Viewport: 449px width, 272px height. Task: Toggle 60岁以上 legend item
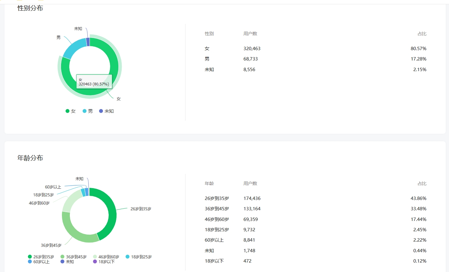39,262
